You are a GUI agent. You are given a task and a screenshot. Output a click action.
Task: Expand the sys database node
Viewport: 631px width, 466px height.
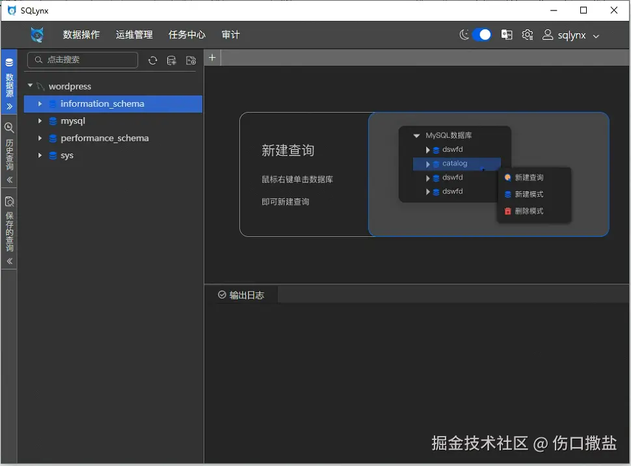pyautogui.click(x=40, y=155)
